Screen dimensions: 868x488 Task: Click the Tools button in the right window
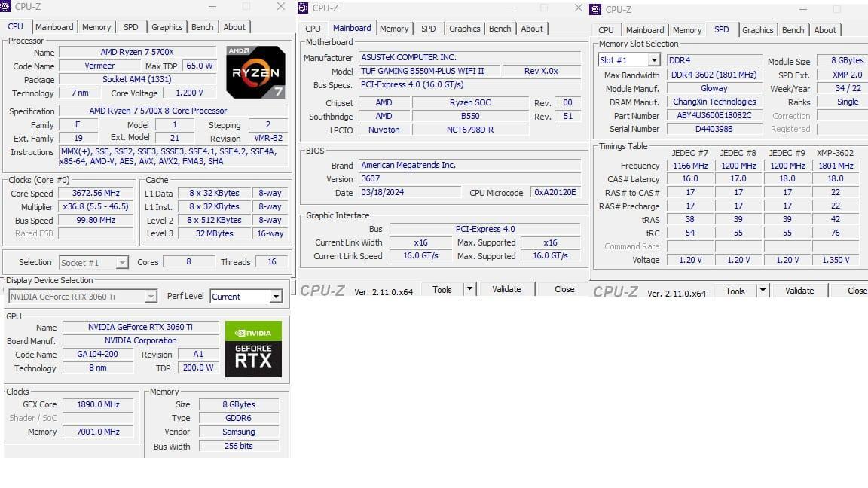click(735, 291)
